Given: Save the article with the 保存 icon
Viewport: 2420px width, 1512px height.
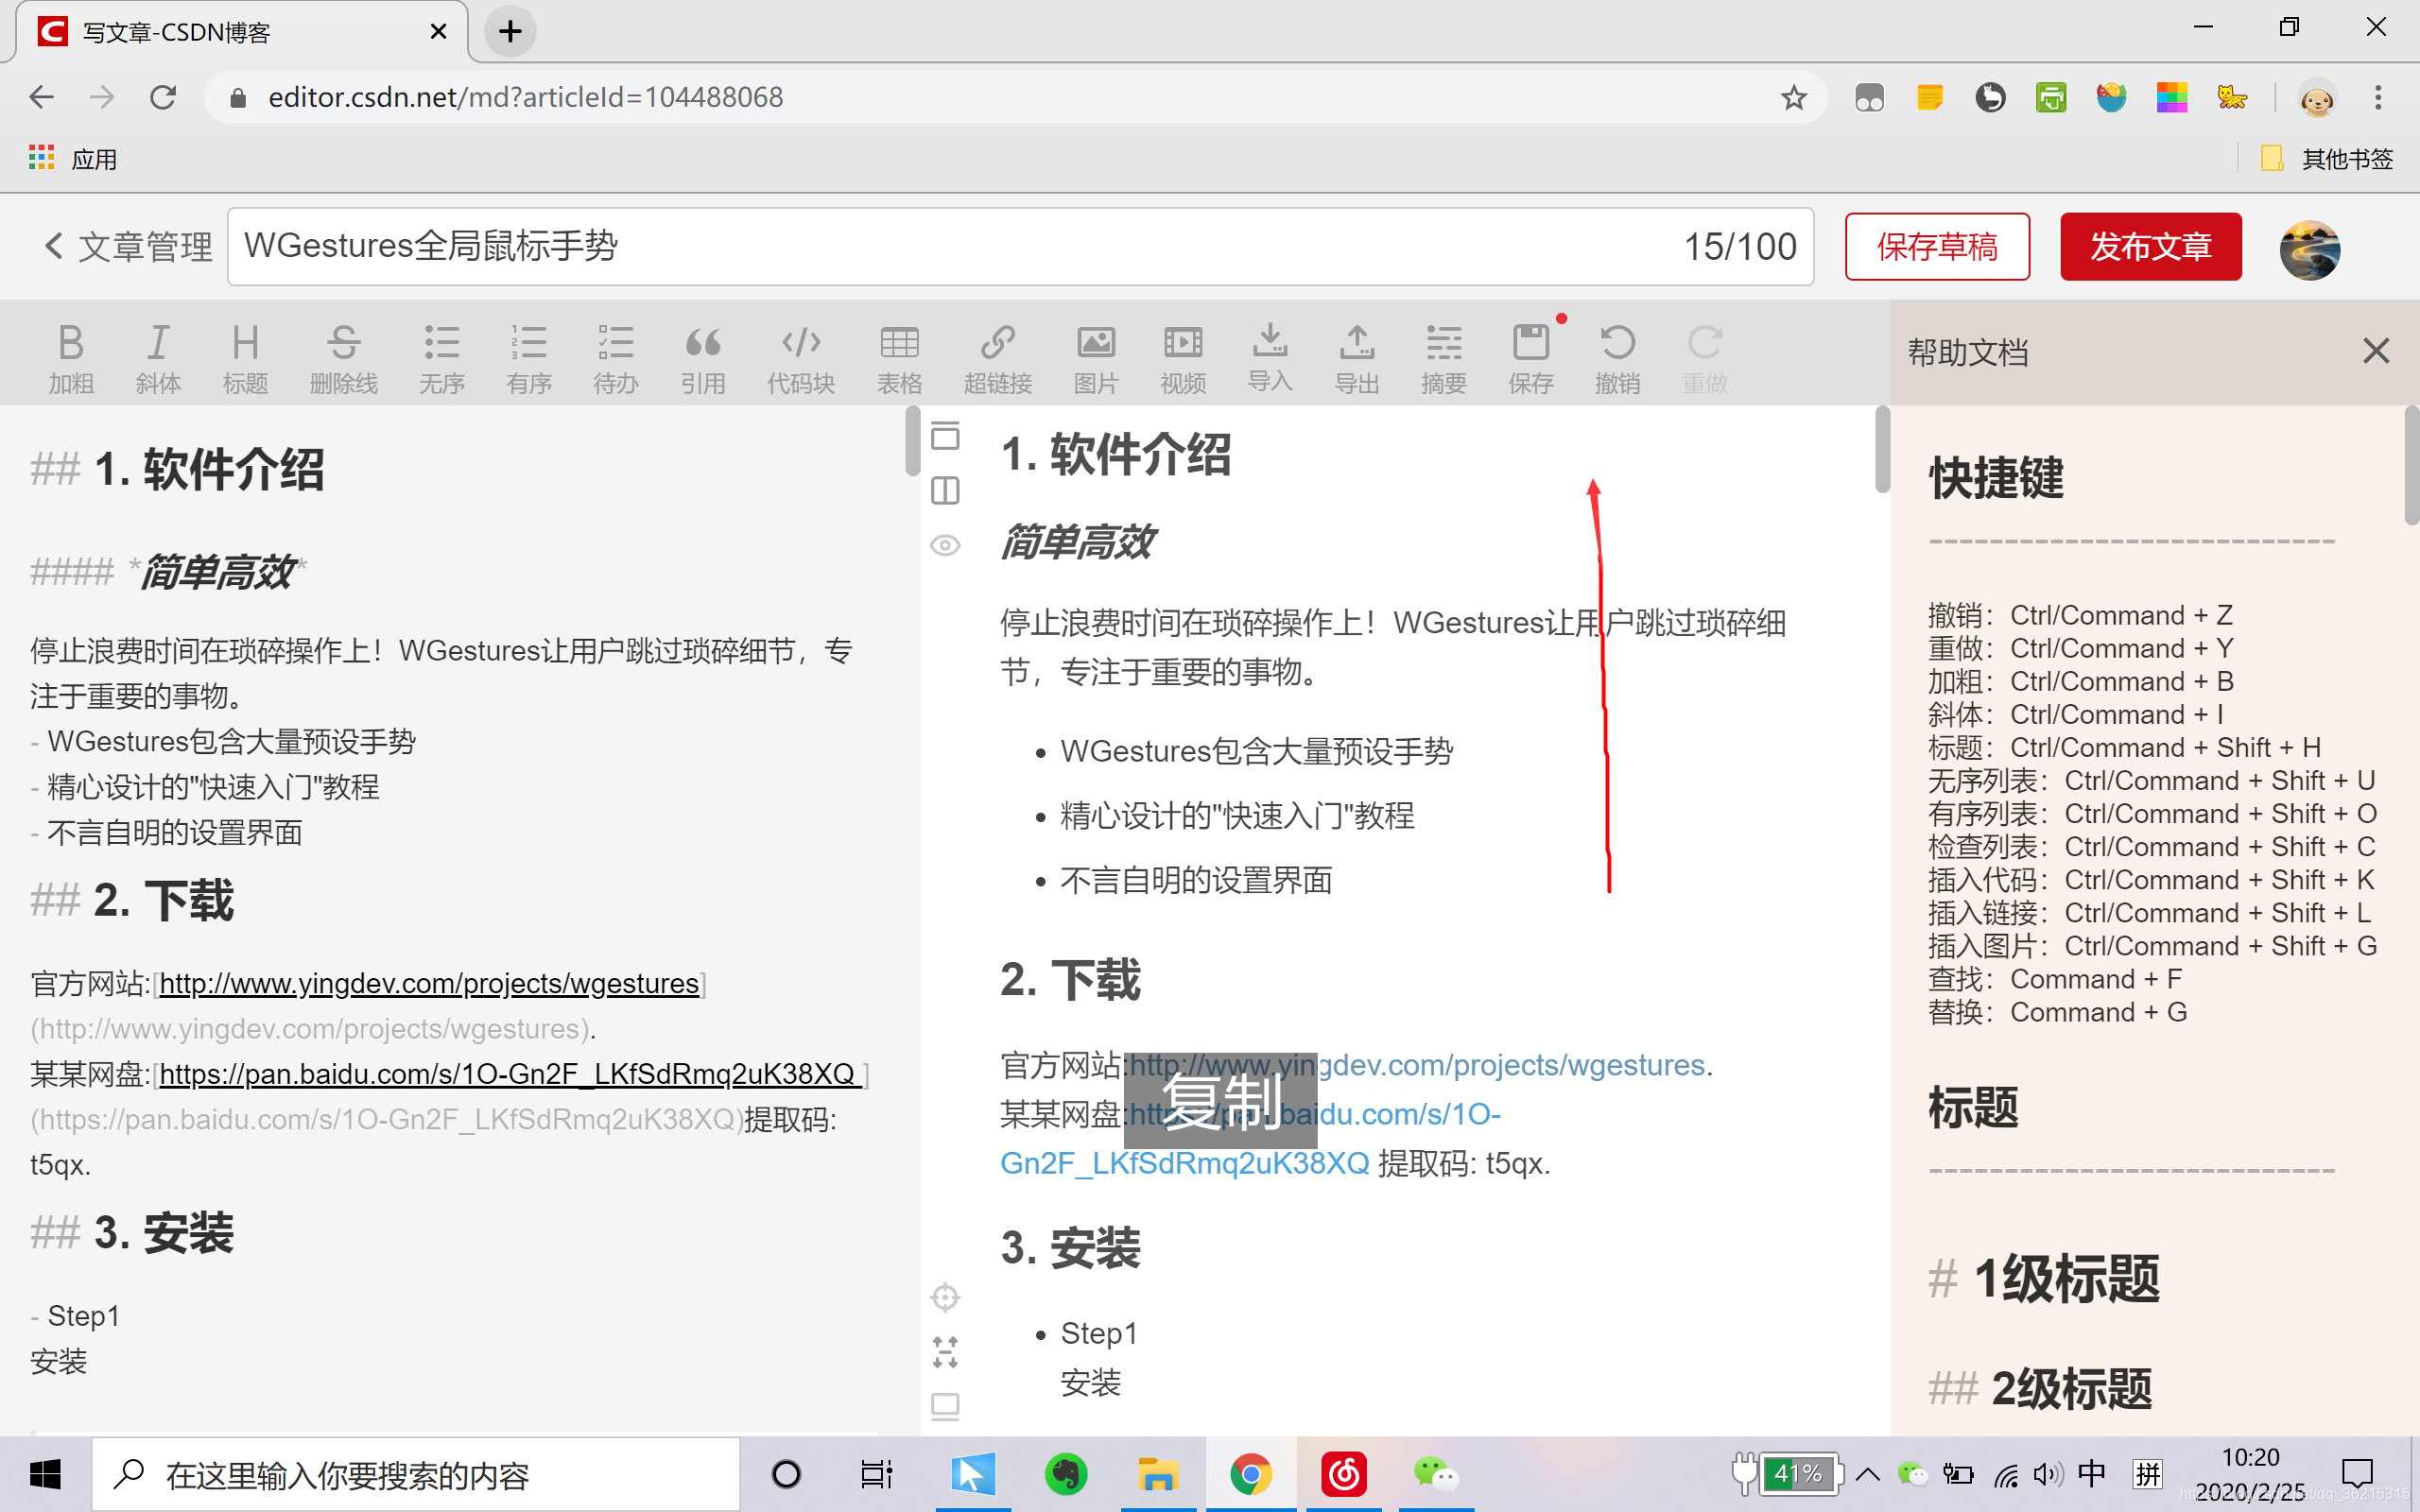Looking at the screenshot, I should click(x=1531, y=357).
